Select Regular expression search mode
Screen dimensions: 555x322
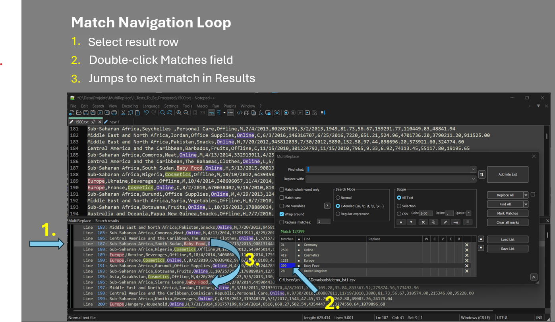coord(338,214)
